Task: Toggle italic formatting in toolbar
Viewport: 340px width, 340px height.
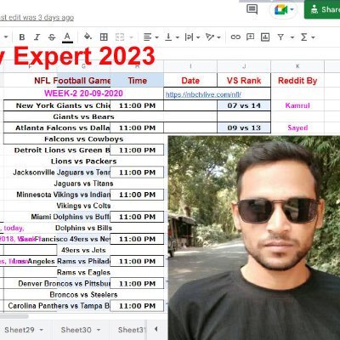Action: [37, 37]
